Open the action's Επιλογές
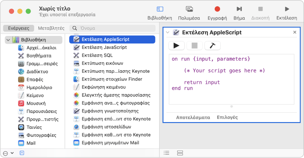The height and width of the screenshot is (158, 304). tap(227, 117)
